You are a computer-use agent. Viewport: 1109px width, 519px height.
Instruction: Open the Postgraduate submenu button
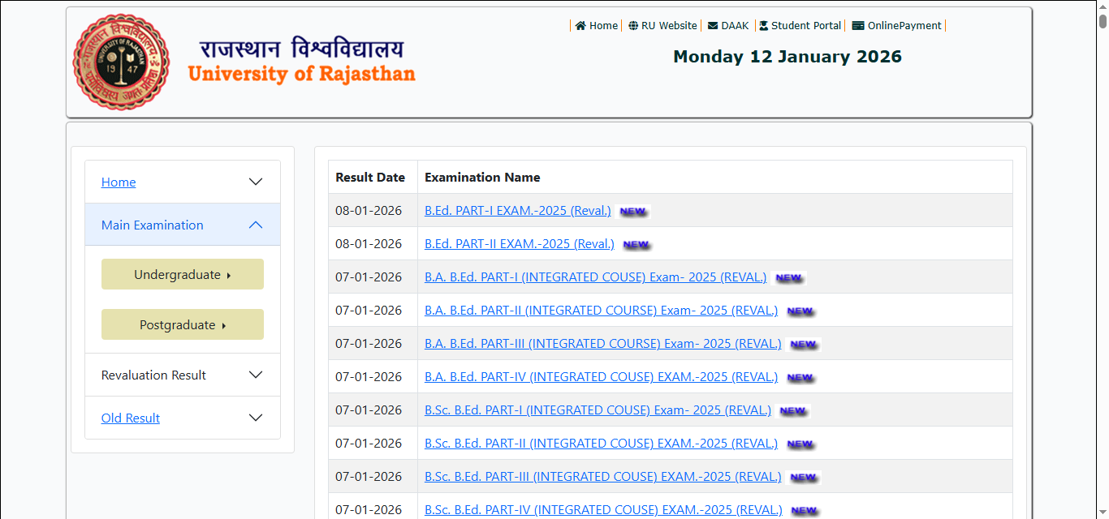[x=182, y=324]
